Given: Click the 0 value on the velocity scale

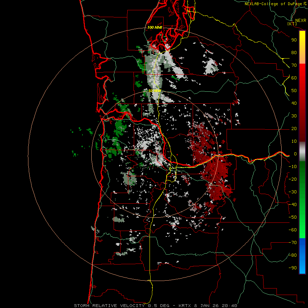Looking at the screenshot, I should [x=295, y=154].
